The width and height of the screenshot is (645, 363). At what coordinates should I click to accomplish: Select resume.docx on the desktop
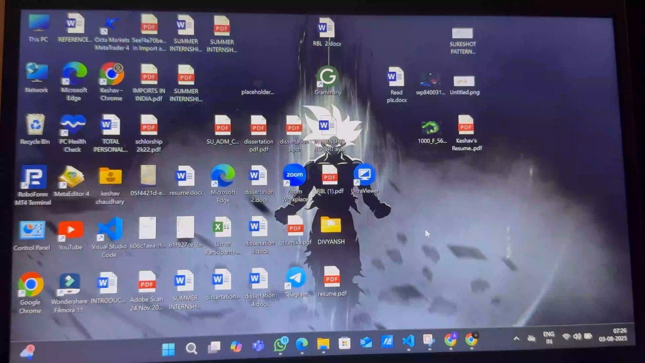pos(186,181)
